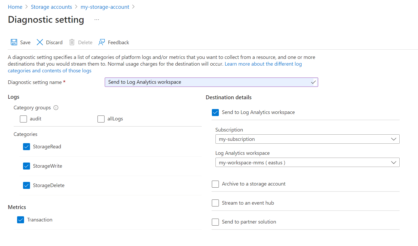Click the Delete trash can icon
418x246 pixels.
72,42
